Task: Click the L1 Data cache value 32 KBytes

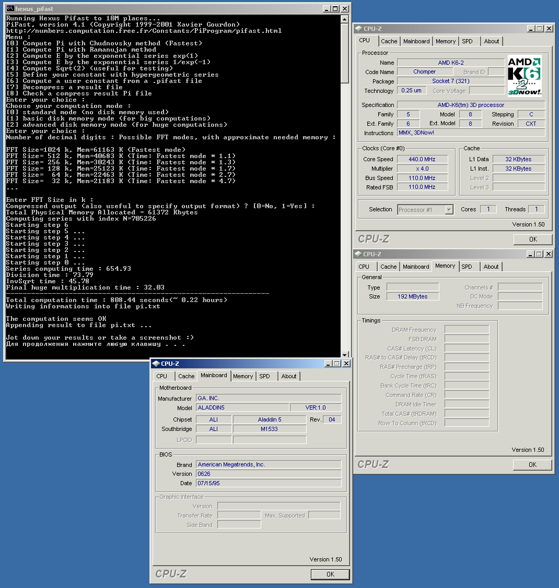Action: point(518,159)
